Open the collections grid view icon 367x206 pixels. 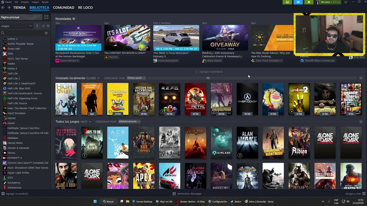(x=46, y=17)
